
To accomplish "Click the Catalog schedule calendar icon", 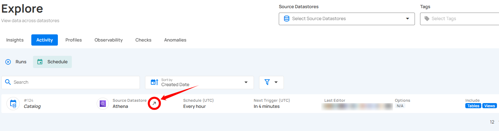I will 13,103.
